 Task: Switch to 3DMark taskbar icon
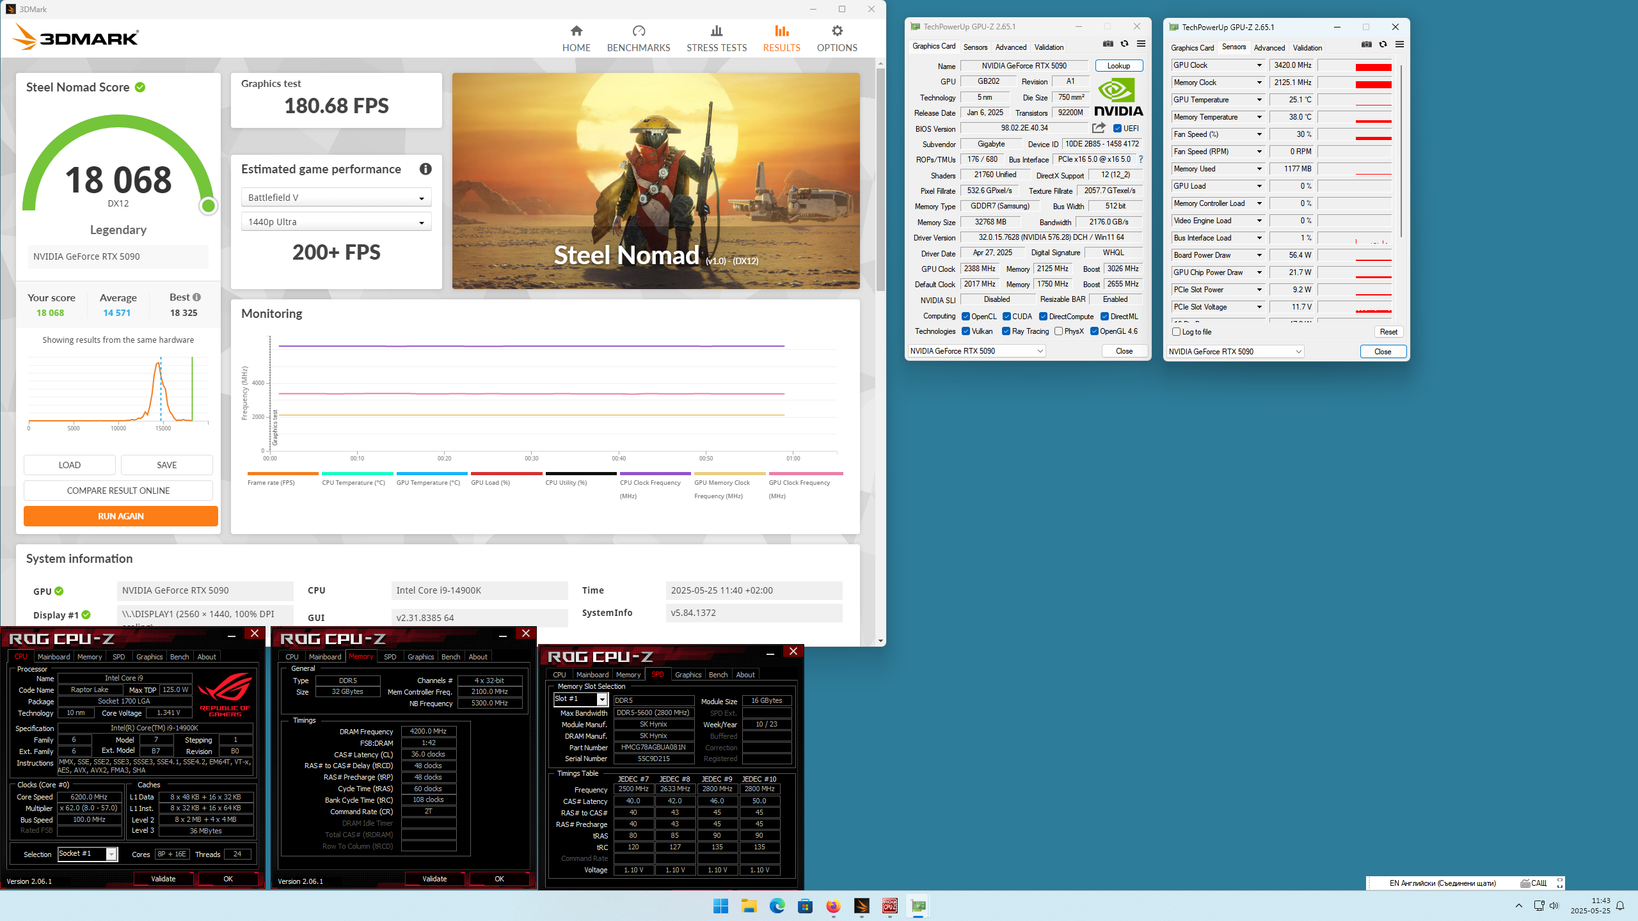[861, 906]
